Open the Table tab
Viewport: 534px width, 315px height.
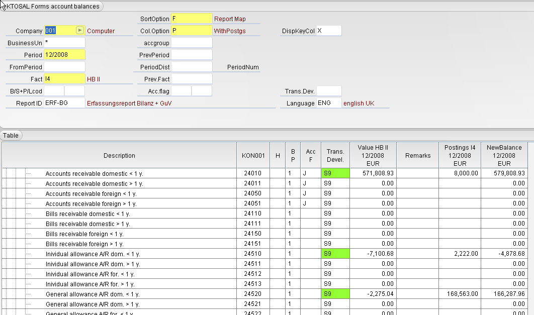pos(11,136)
